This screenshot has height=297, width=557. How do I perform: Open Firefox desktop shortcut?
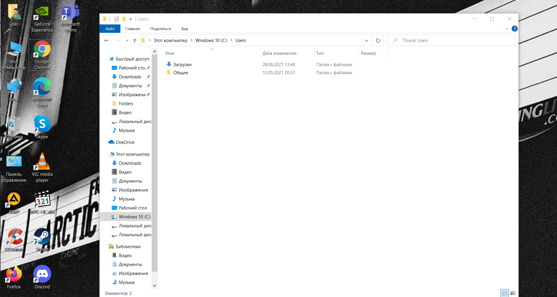pyautogui.click(x=14, y=278)
